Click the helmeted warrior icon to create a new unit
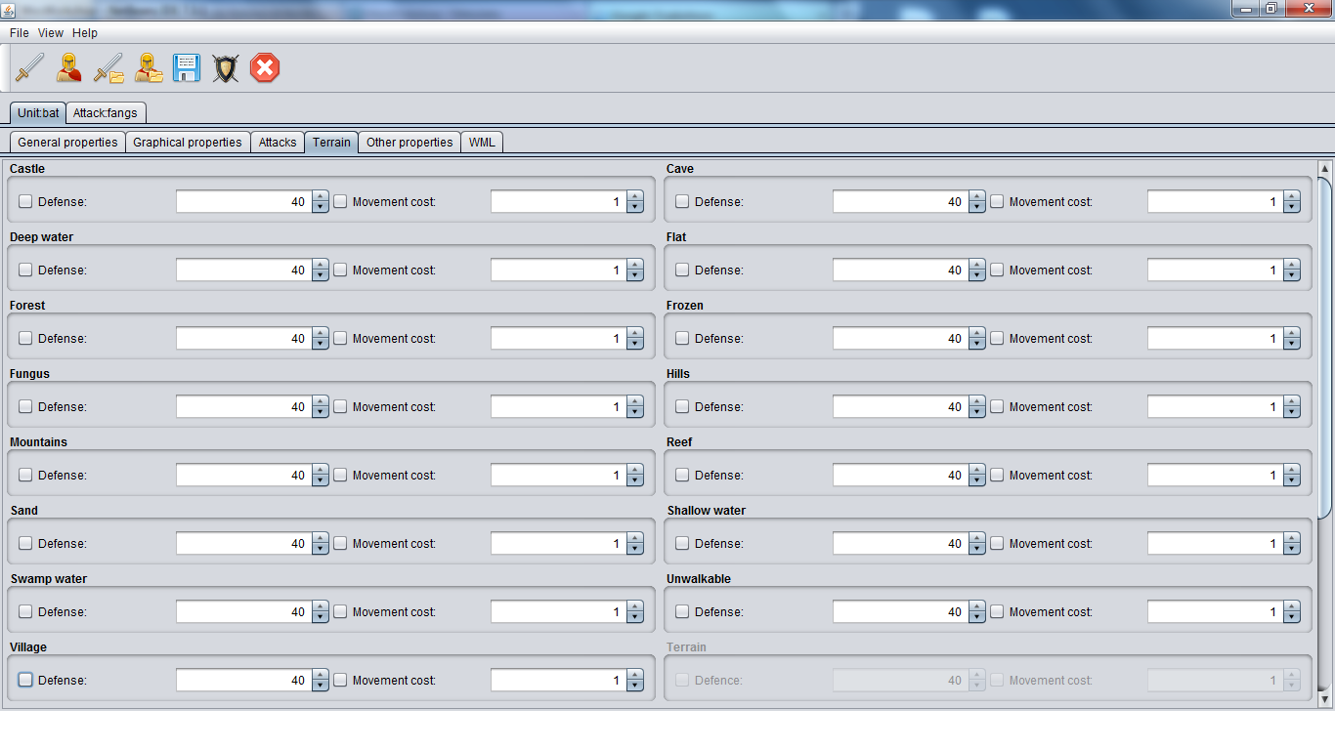1335x750 pixels. coord(68,68)
